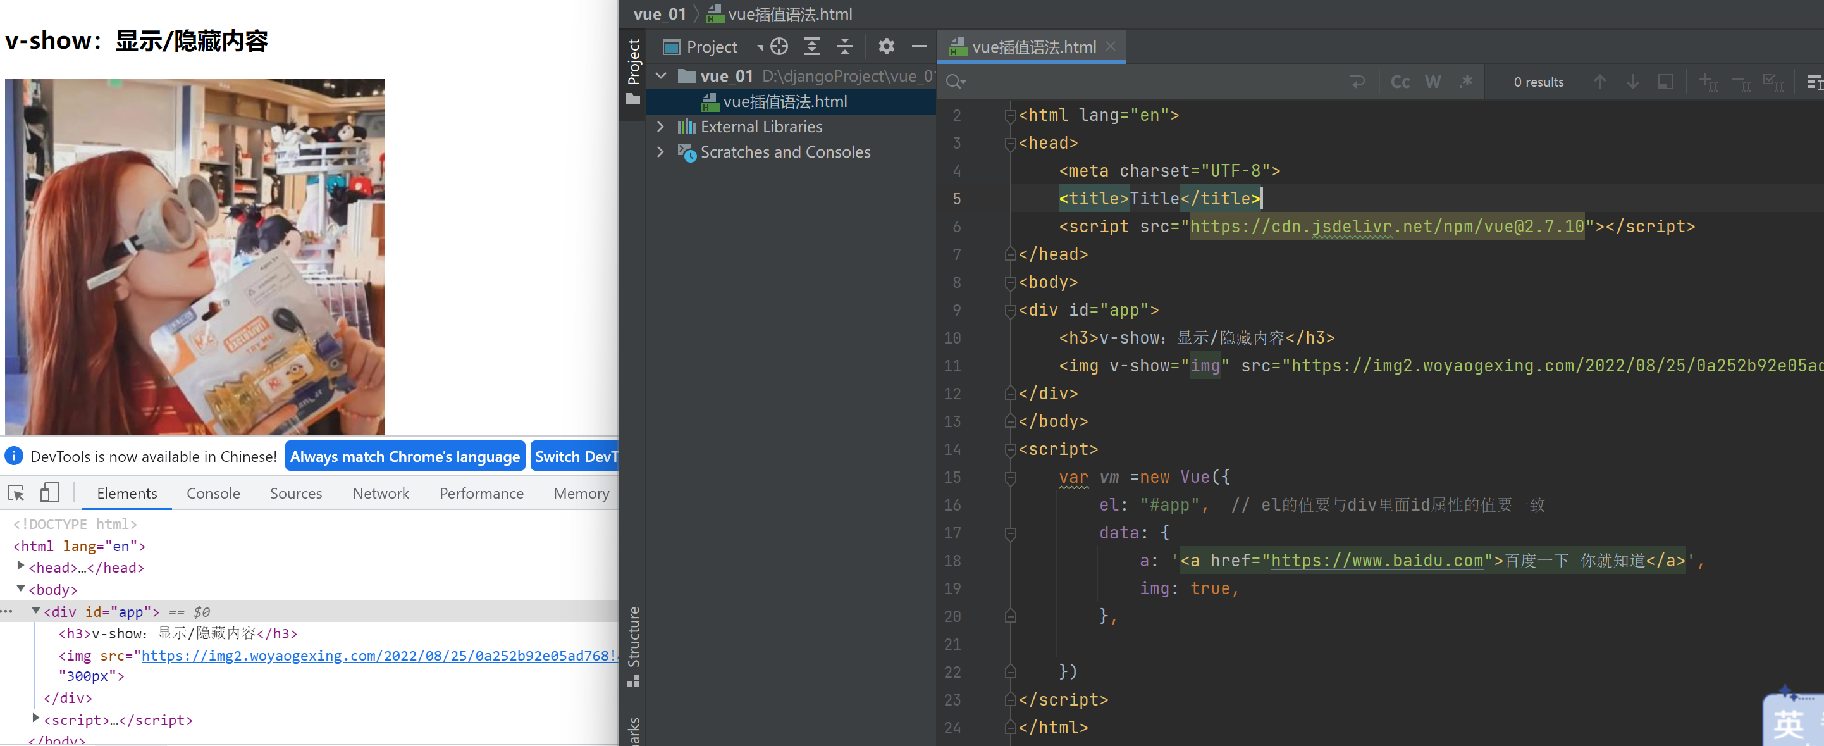Screen dimensions: 1824x746
Task: Click the Expand All icon in Project panel
Action: 812,47
